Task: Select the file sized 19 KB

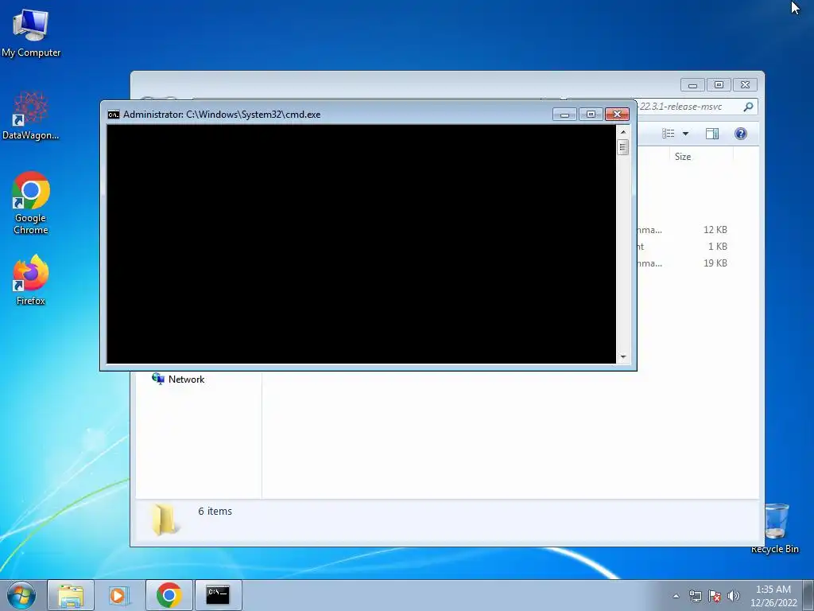Action: pos(684,263)
